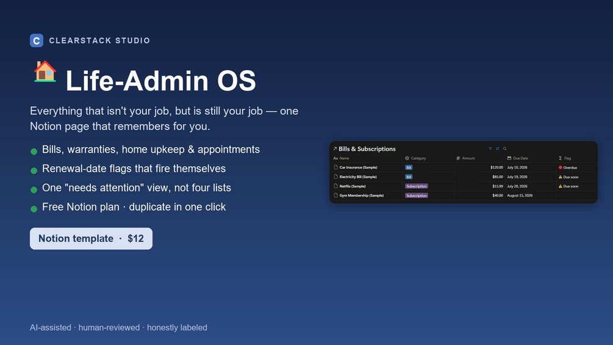Viewport: 613px width, 345px height.
Task: Click the Aa icon of Name column
Action: pyautogui.click(x=335, y=158)
